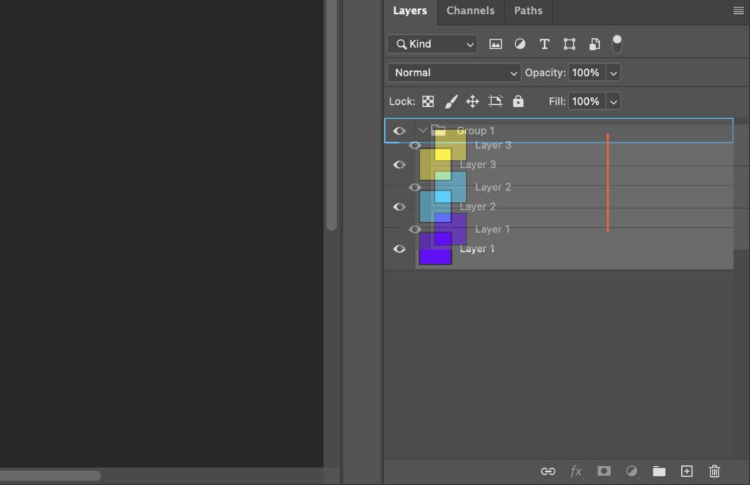This screenshot has height=485, width=750.
Task: Adjust the Opacity value dropdown
Action: coord(614,73)
